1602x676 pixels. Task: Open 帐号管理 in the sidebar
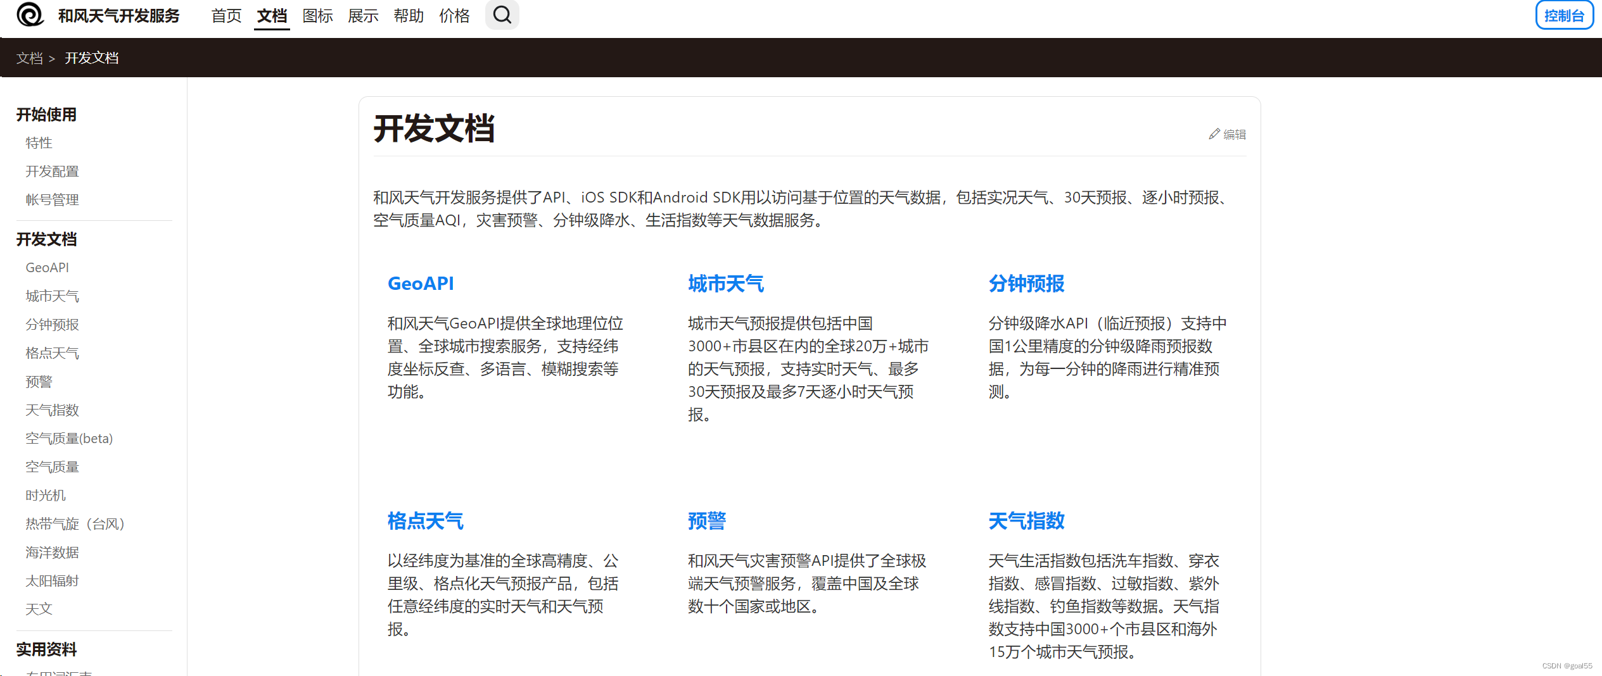tap(52, 200)
